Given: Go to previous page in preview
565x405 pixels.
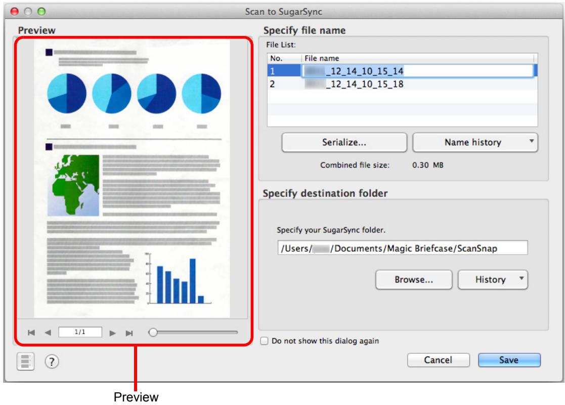Looking at the screenshot, I should [x=48, y=333].
